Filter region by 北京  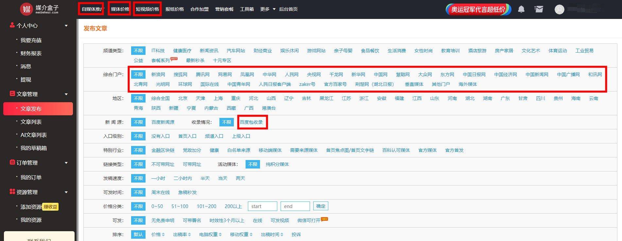[x=183, y=98]
